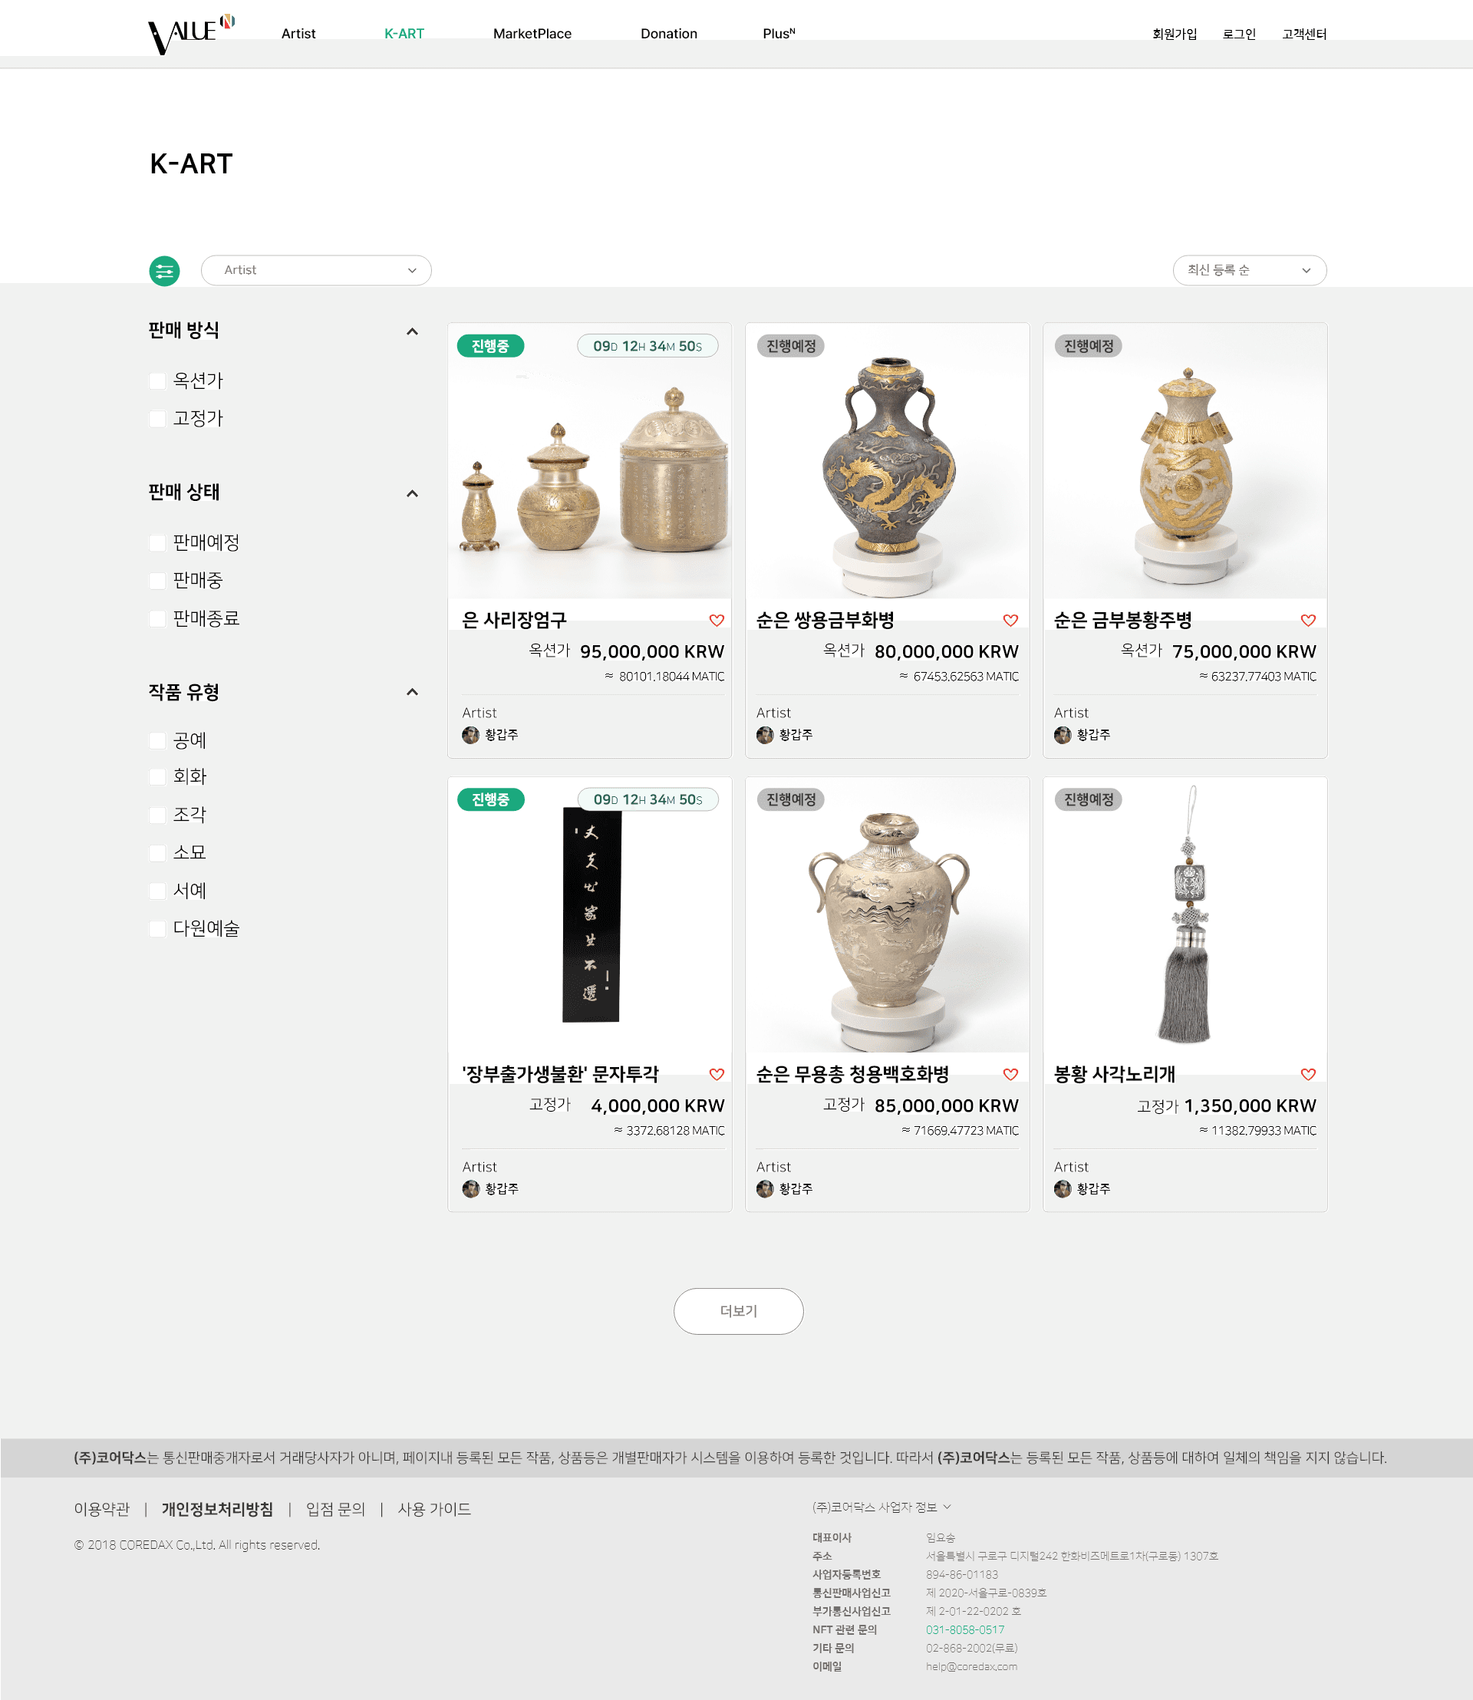The width and height of the screenshot is (1473, 1700).
Task: Like 봉황 사각노리개 with heart icon
Action: 1309,1075
